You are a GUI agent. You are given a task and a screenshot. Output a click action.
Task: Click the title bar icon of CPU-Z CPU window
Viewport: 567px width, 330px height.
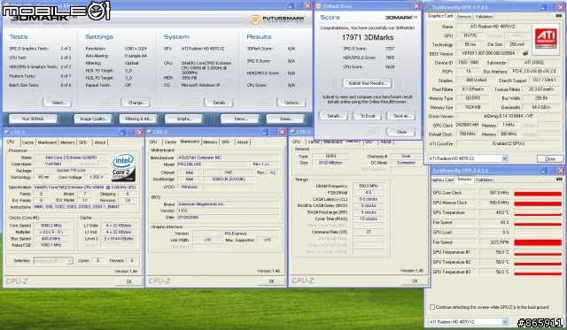[6, 132]
